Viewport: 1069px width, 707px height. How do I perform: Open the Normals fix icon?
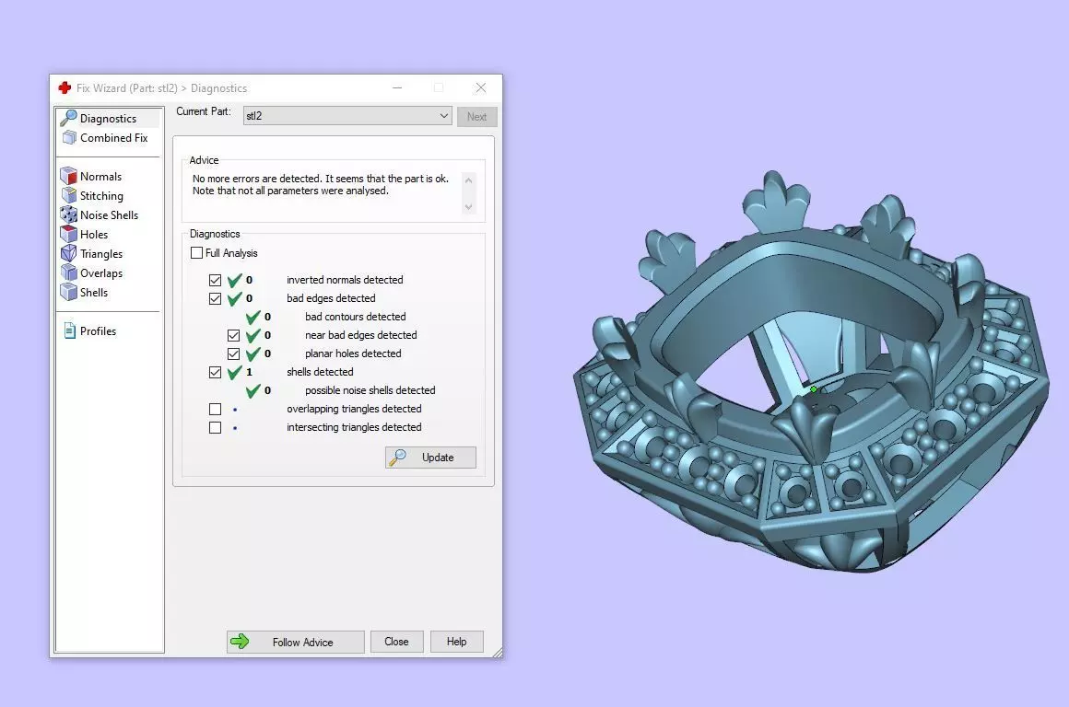tap(68, 176)
